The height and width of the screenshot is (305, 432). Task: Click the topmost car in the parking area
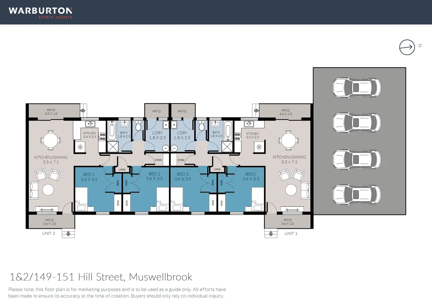click(x=357, y=87)
